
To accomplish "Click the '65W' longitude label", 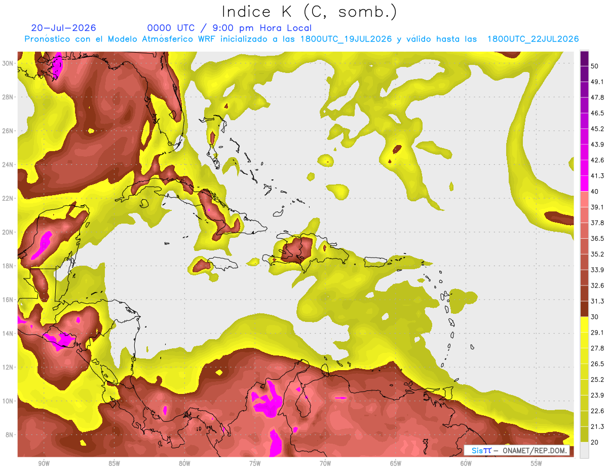I will click(x=396, y=463).
